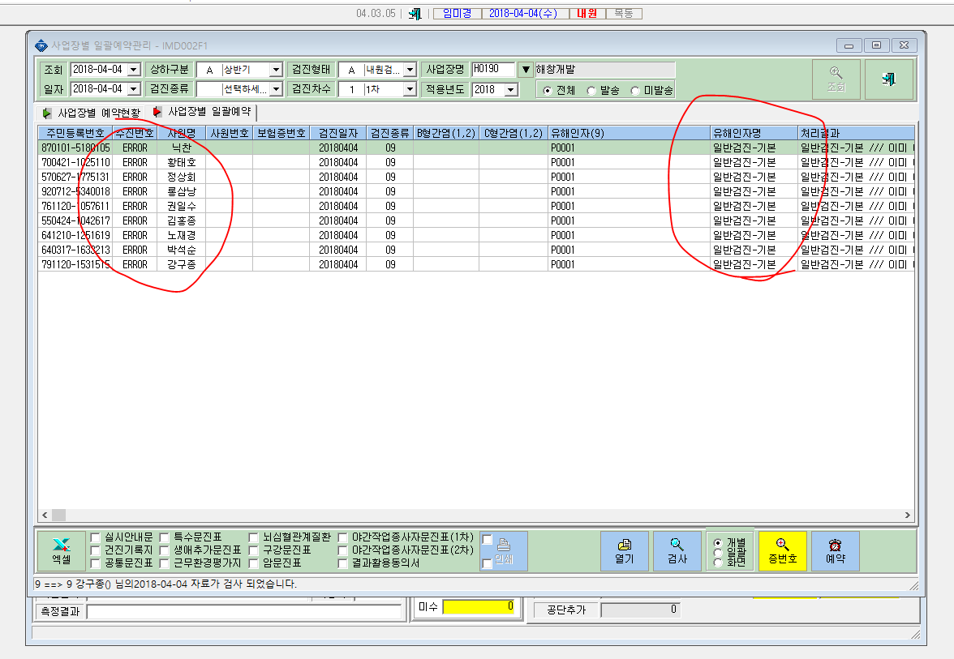The image size is (954, 659).
Task: Click the exit door icon beside 조회
Action: click(x=889, y=79)
